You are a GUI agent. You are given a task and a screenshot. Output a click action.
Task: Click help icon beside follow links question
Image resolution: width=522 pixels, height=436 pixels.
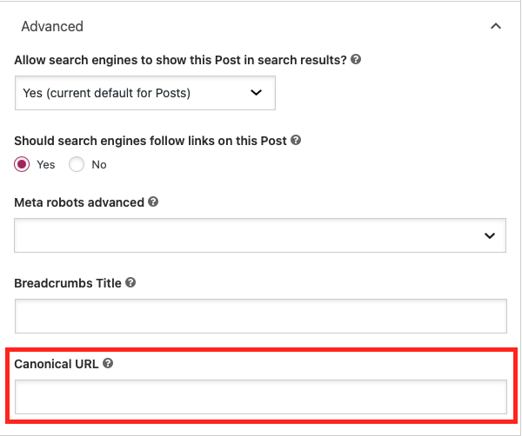point(296,140)
